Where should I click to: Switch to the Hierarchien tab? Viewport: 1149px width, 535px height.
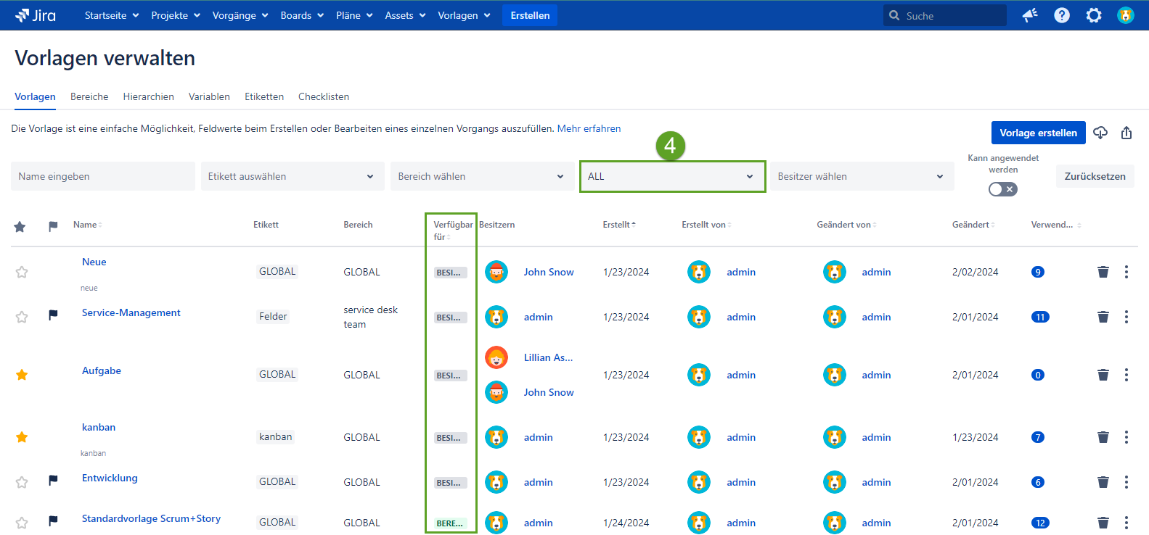[148, 96]
